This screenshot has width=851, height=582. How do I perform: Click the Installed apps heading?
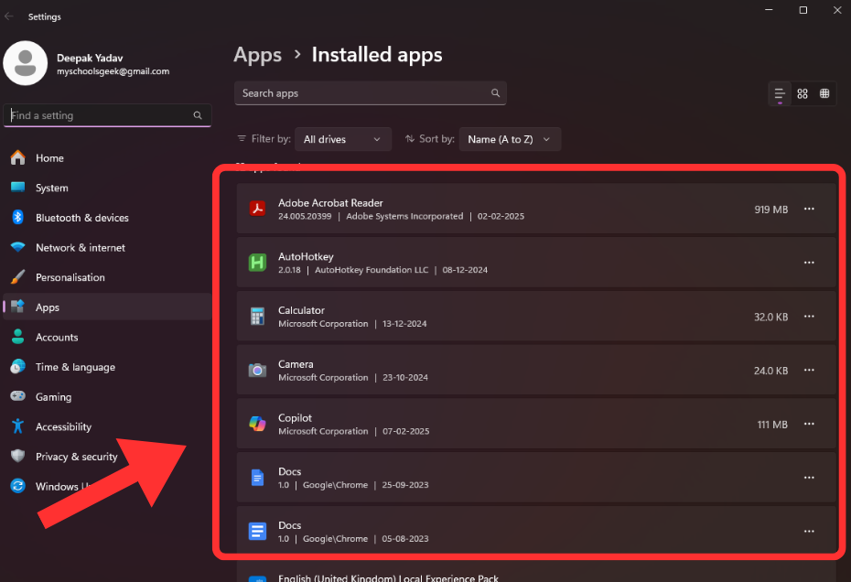[x=377, y=55]
